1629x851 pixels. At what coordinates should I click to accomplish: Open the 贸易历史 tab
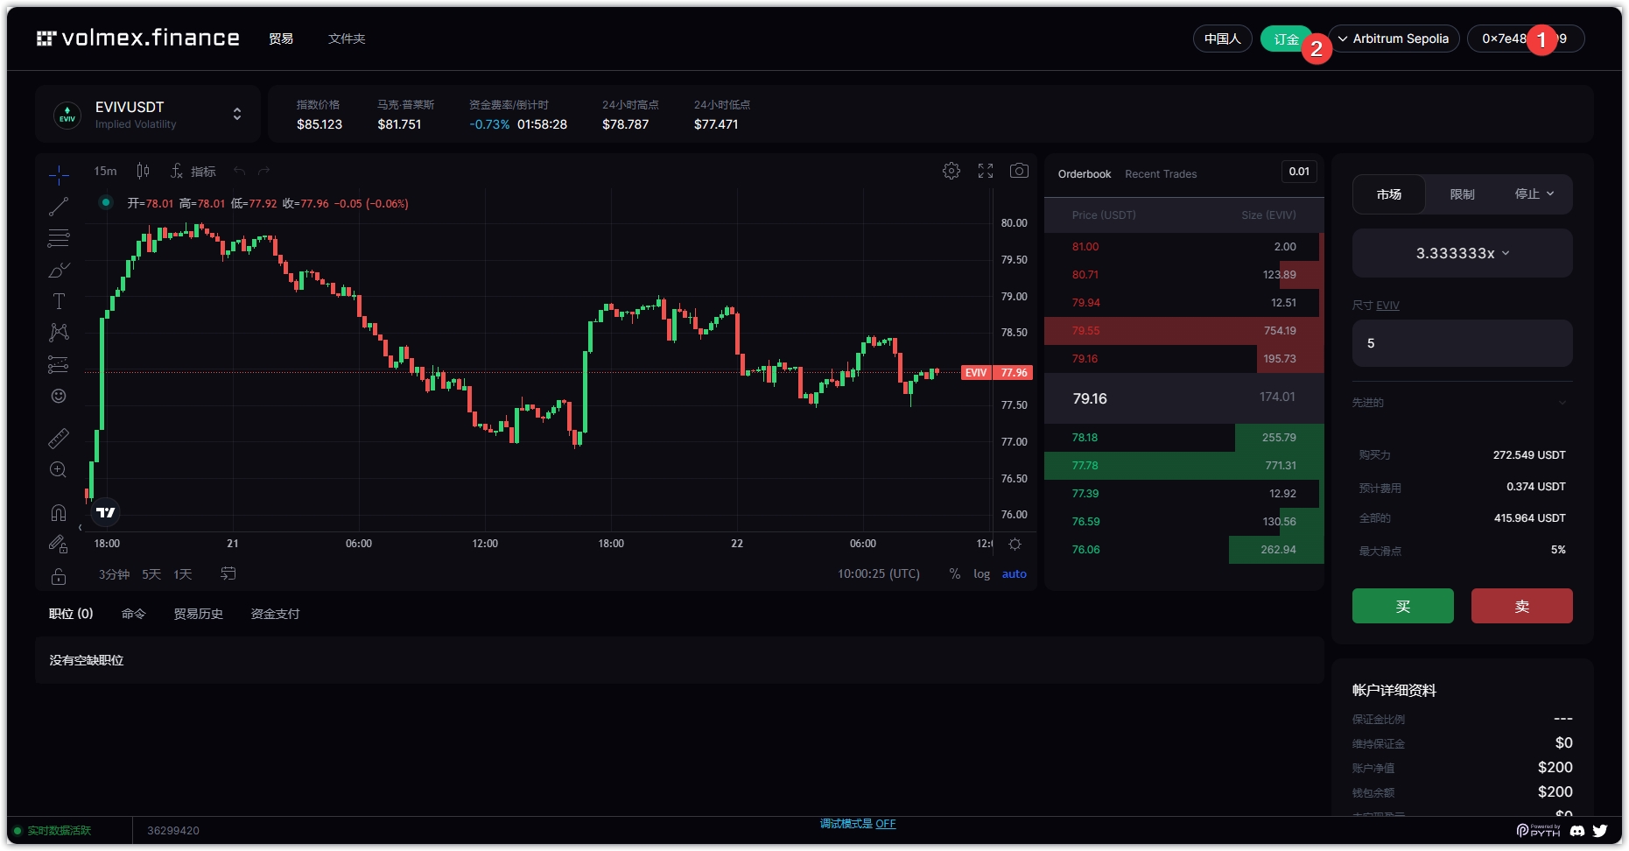coord(198,614)
